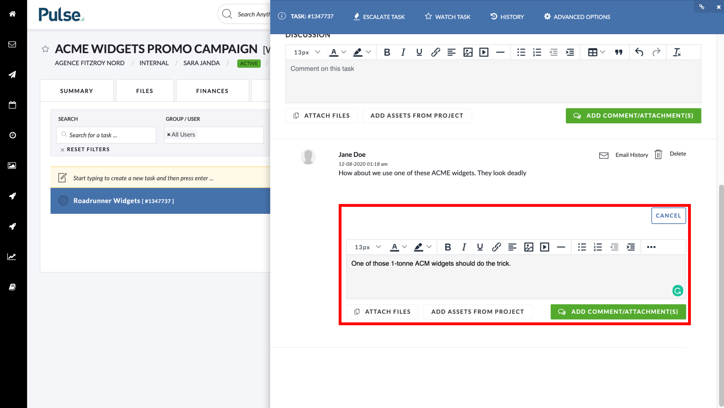This screenshot has height=408, width=724.
Task: Open Advanced Options in task header
Action: pos(577,17)
